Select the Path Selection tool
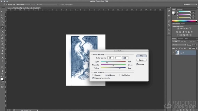 coord(2,64)
